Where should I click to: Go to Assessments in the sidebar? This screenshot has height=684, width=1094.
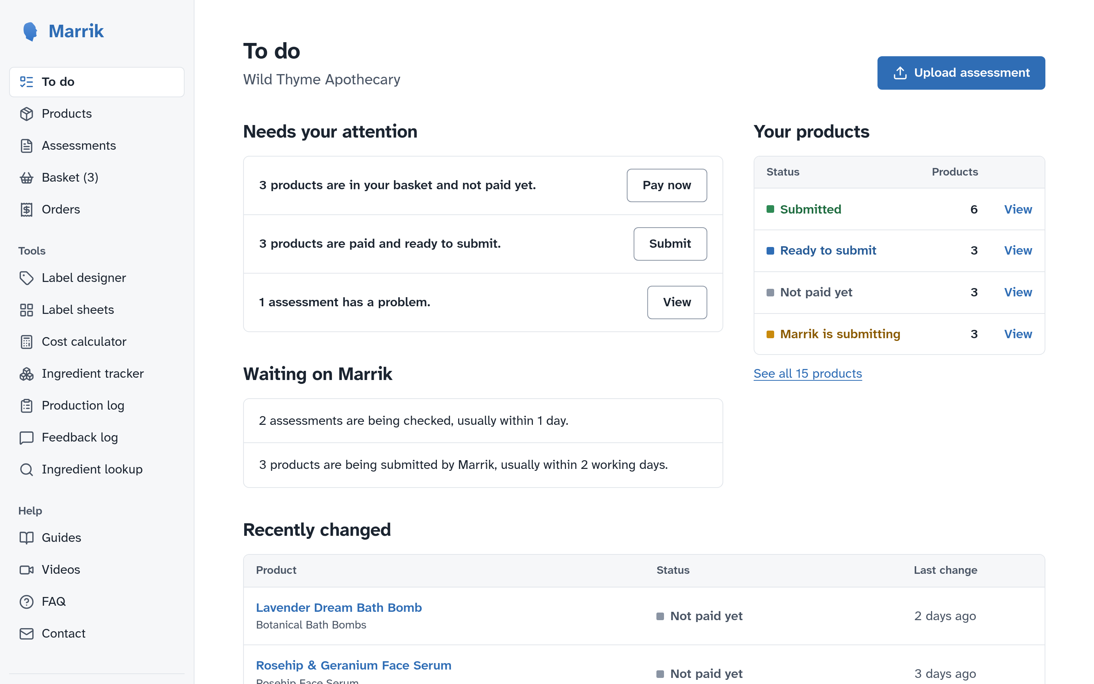tap(97, 146)
